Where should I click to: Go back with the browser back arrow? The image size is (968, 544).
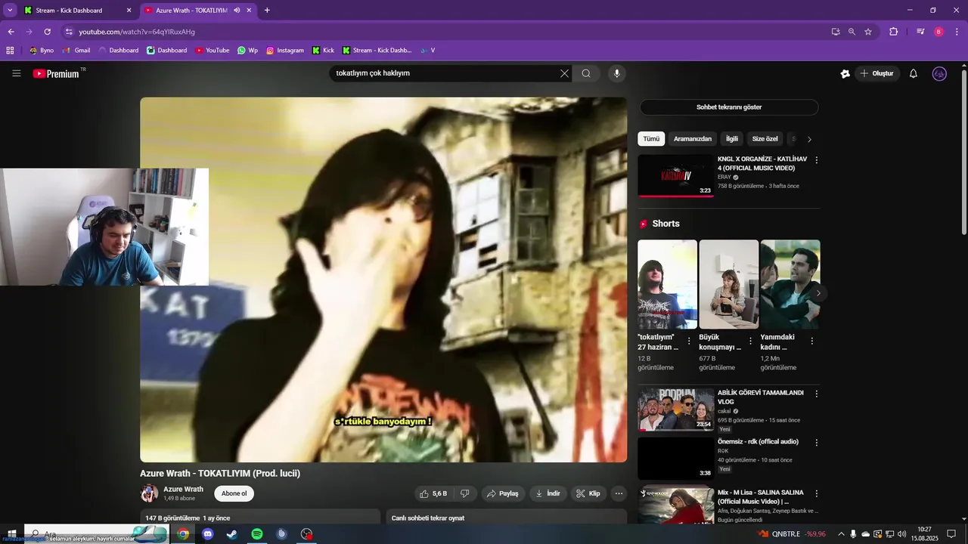coord(11,32)
